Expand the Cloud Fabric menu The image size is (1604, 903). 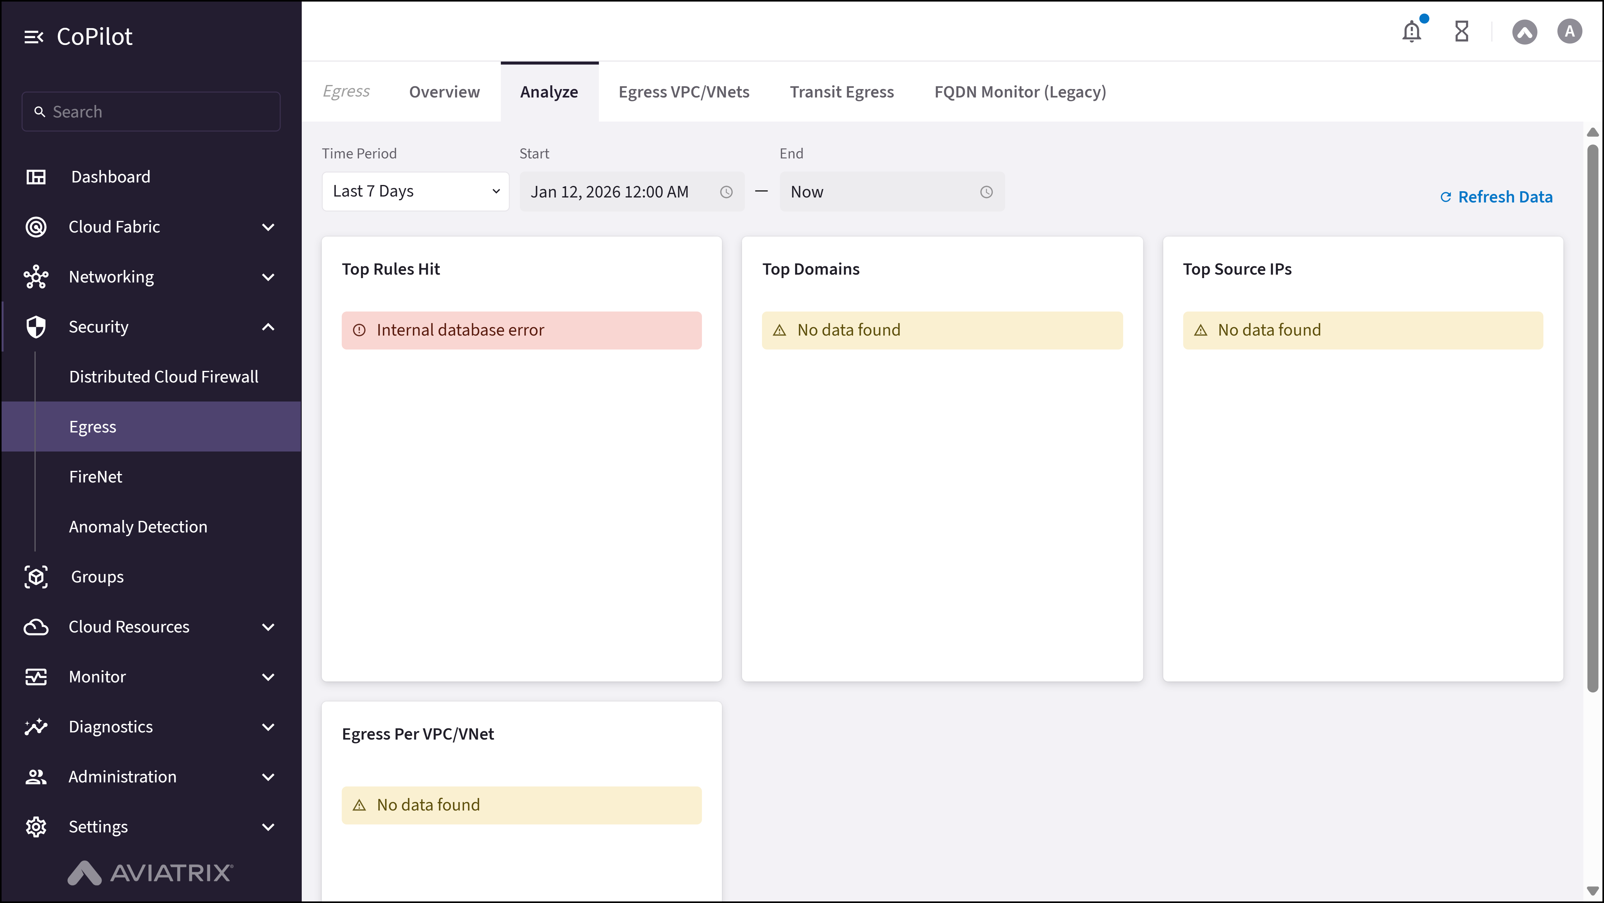pos(268,227)
